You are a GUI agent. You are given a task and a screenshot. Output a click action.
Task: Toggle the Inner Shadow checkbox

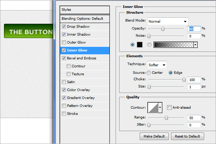pos(64,34)
